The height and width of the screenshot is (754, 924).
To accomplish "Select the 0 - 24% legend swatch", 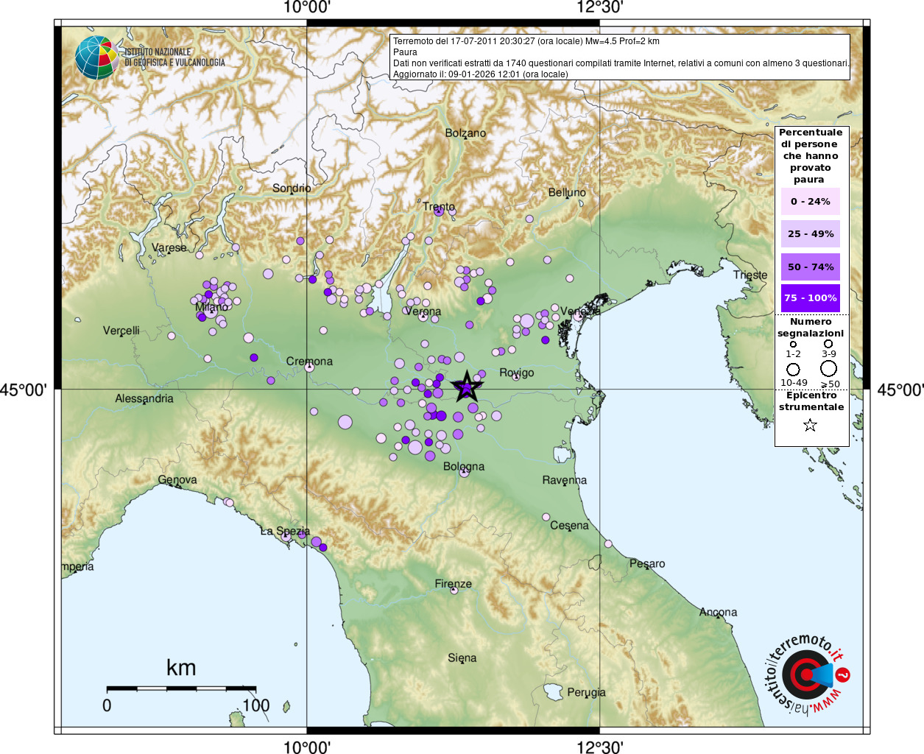I will pyautogui.click(x=810, y=201).
